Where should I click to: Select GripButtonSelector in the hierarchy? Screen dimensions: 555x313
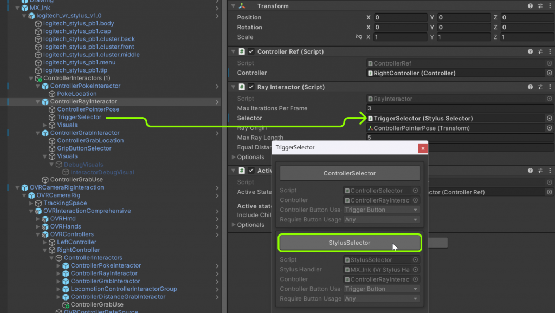click(x=84, y=148)
